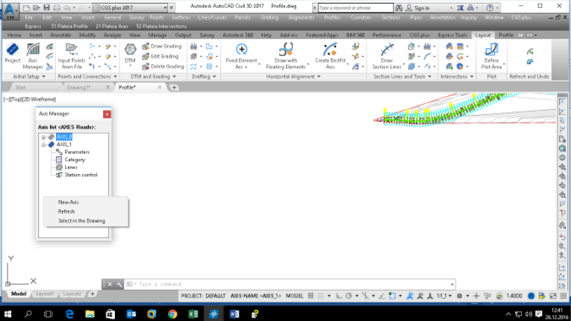Click the Delete Grading button
The height and width of the screenshot is (321, 571).
pyautogui.click(x=167, y=66)
